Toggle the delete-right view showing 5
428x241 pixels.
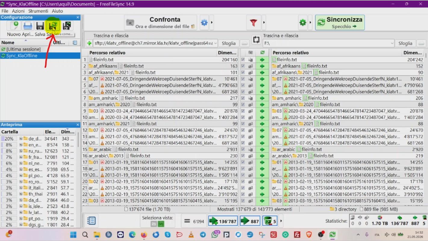pos(270,221)
